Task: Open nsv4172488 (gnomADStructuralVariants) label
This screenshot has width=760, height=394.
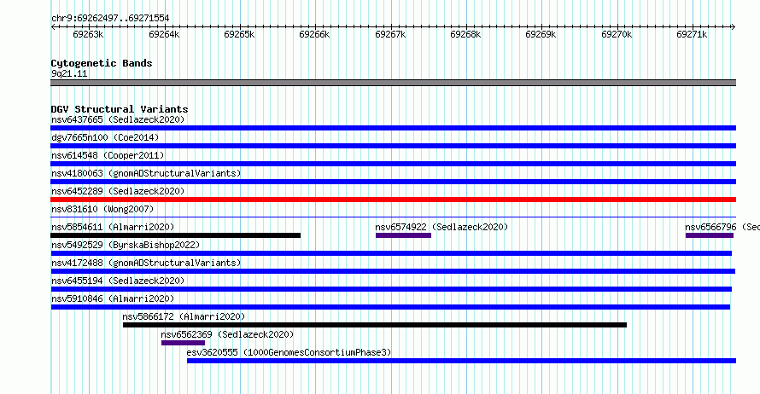Action: click(x=146, y=263)
